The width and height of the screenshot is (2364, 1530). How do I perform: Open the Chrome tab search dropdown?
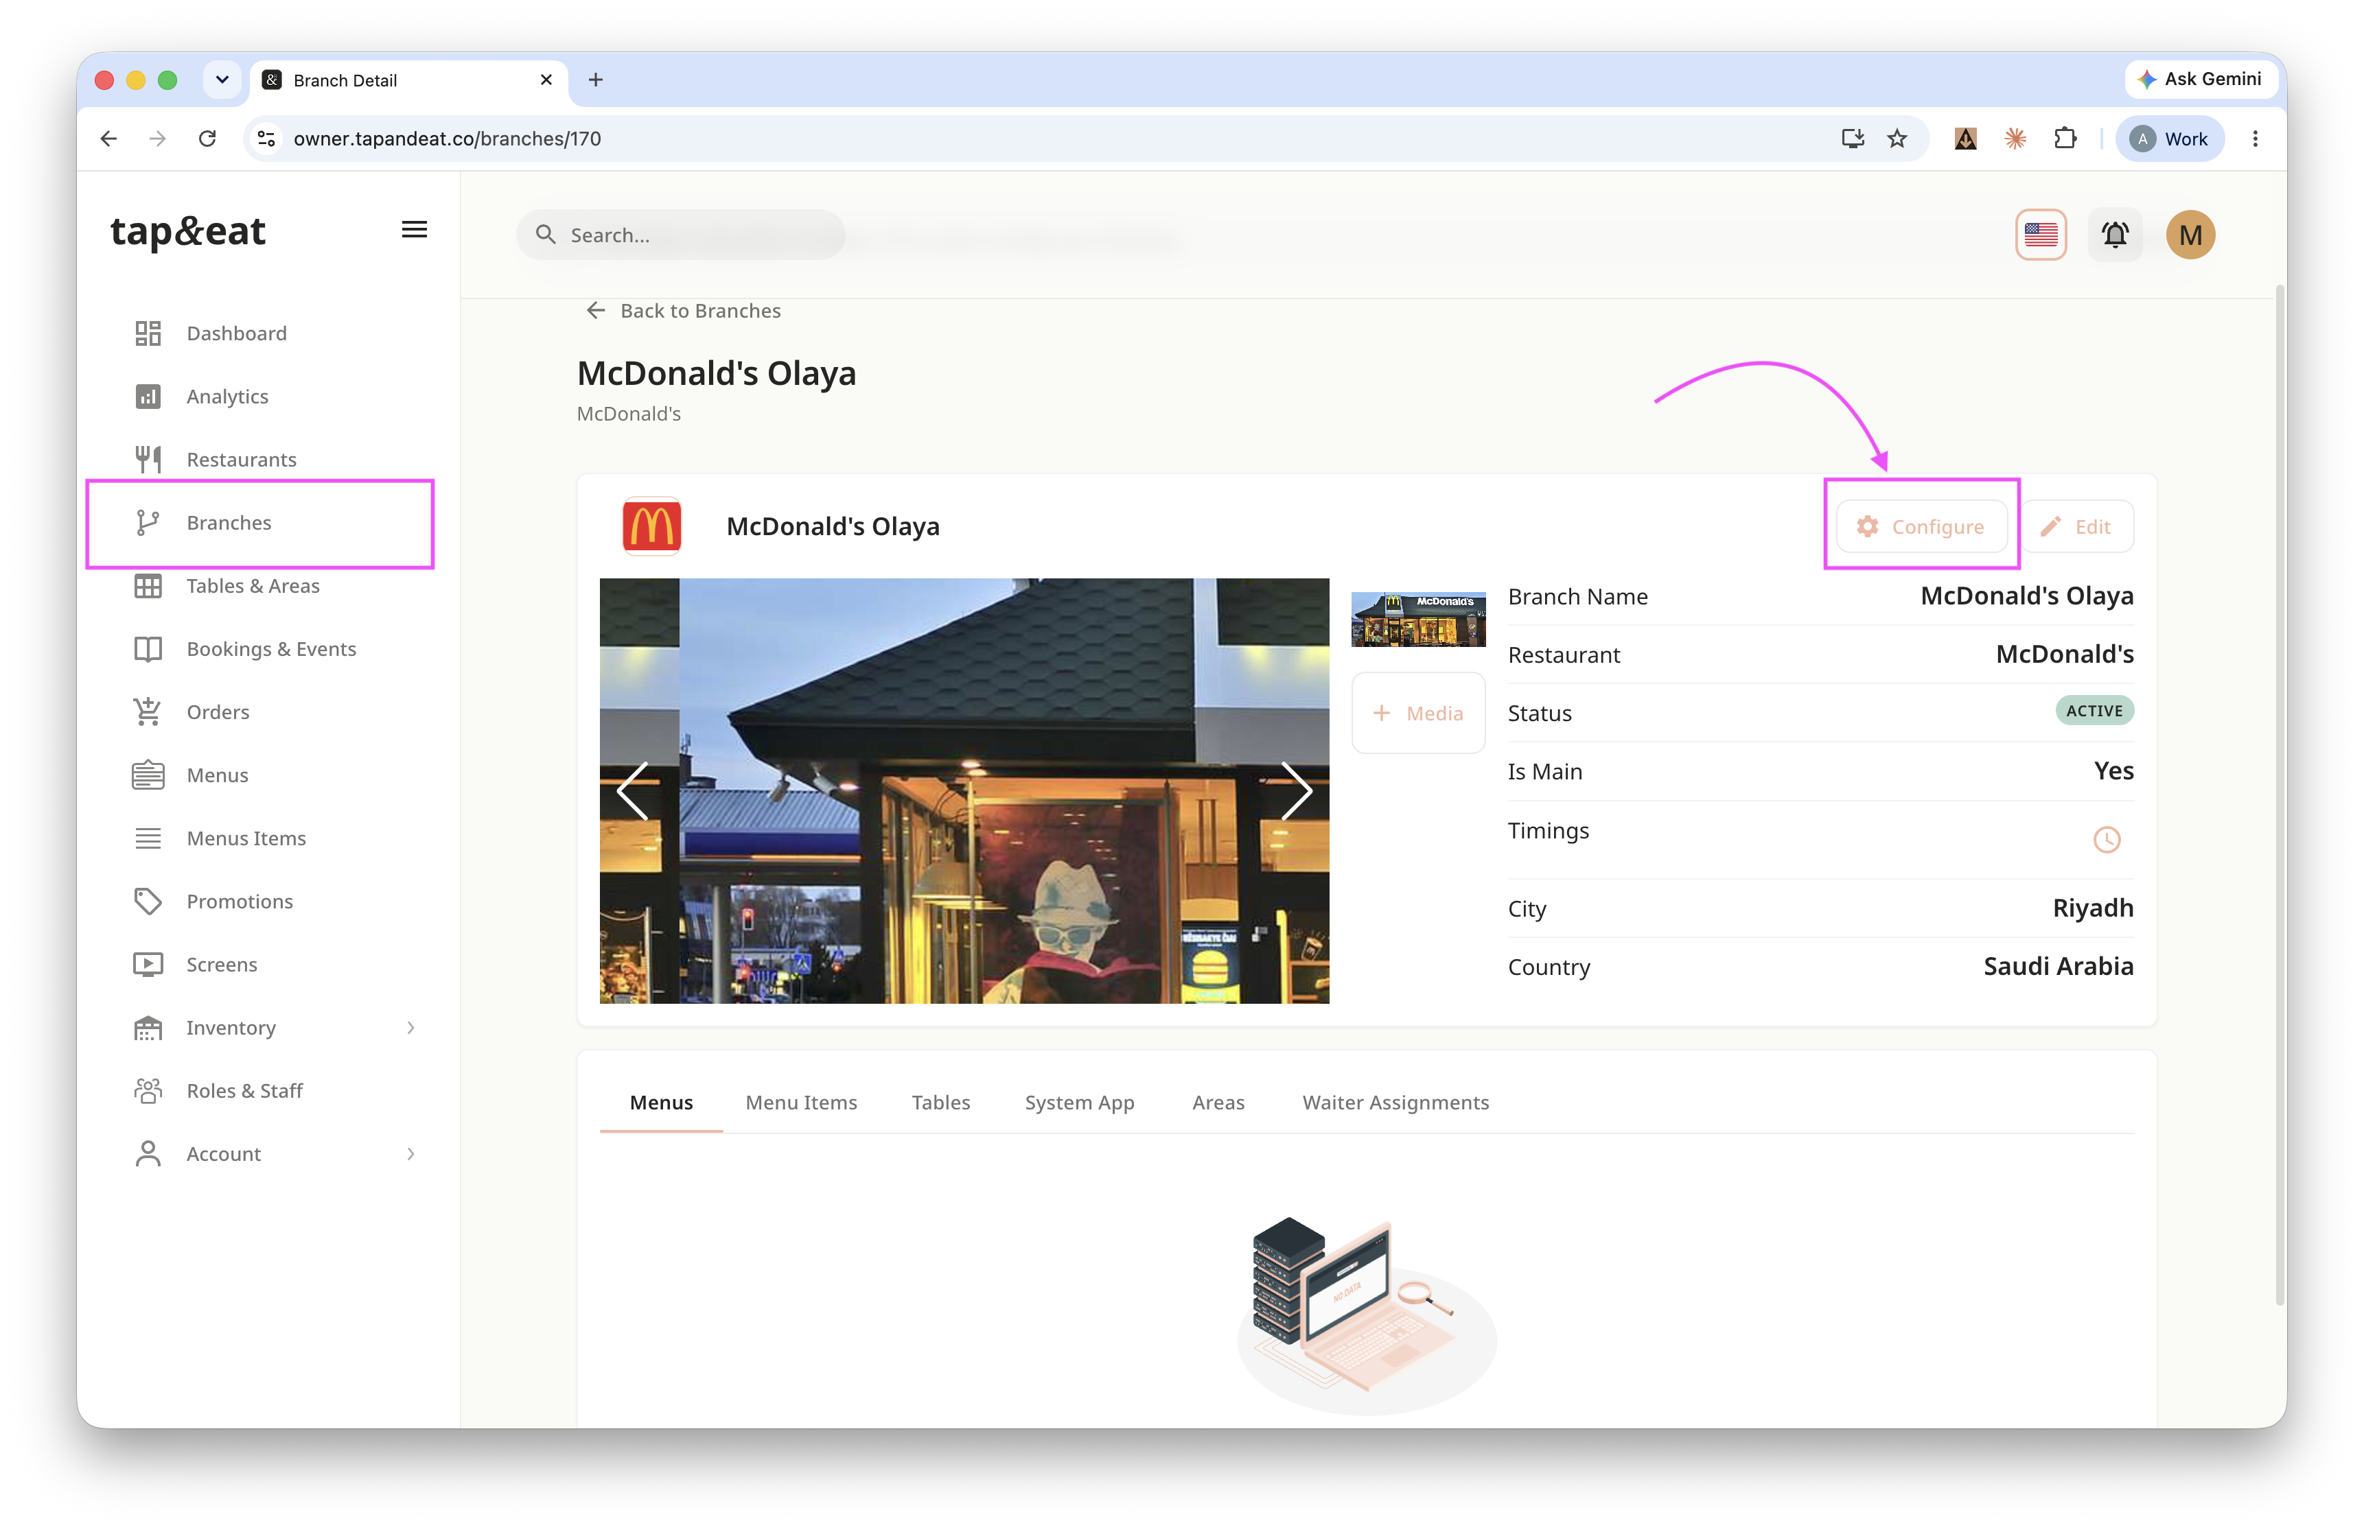pos(222,80)
